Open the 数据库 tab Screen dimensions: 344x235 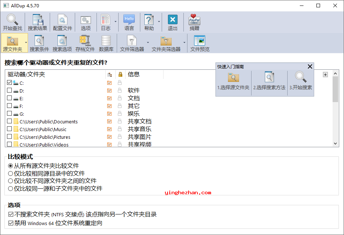pos(106,43)
